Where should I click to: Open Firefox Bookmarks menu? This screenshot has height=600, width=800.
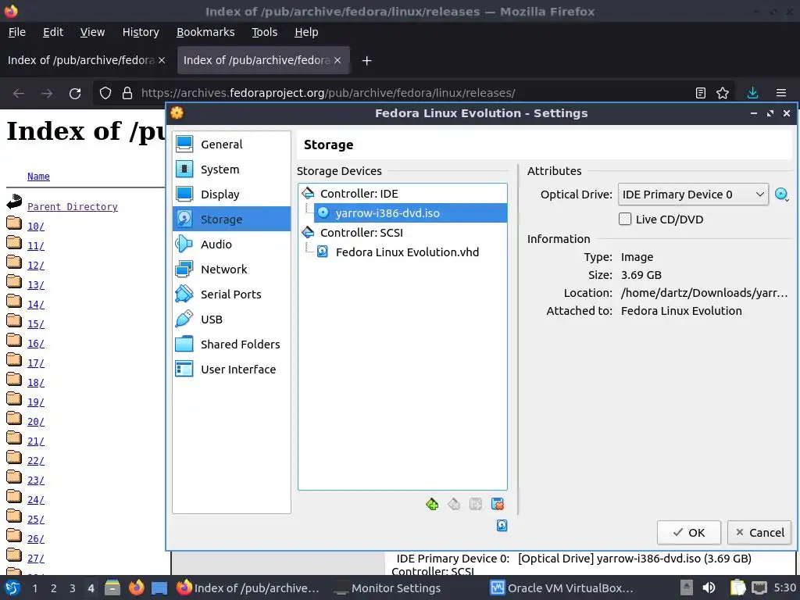[x=205, y=32]
